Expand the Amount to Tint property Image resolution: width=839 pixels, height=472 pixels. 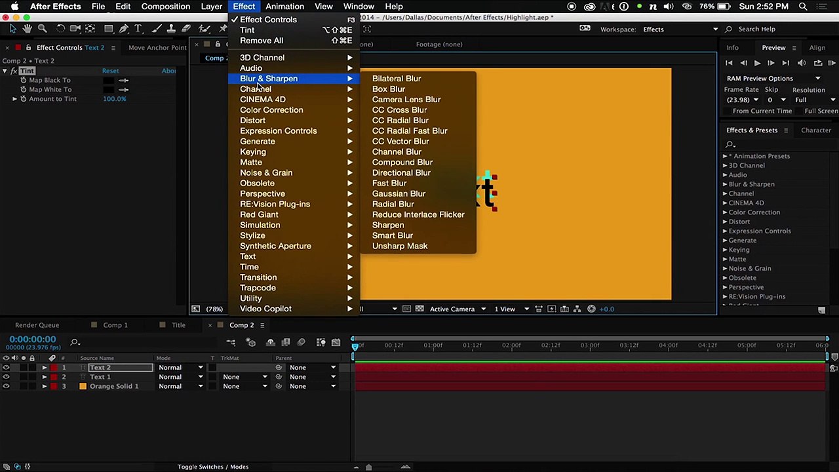[x=14, y=99]
